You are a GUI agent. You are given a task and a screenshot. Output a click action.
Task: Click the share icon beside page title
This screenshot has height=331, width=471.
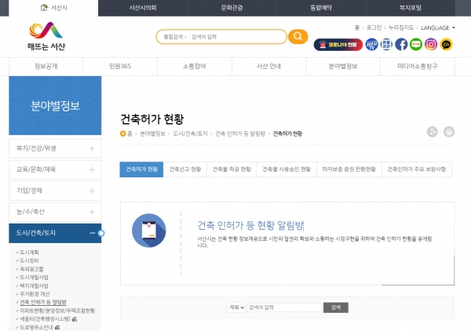[432, 132]
